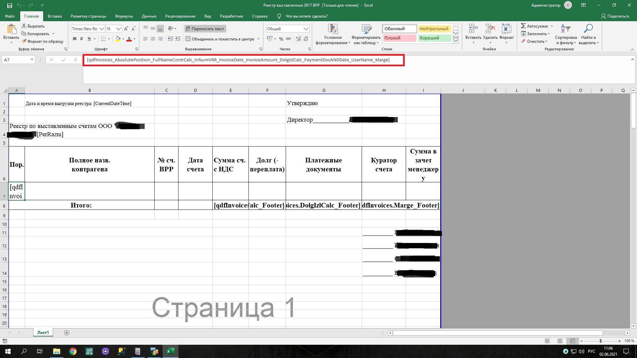637x358 pixels.
Task: Open Форматировать как таблицу
Action: [365, 34]
